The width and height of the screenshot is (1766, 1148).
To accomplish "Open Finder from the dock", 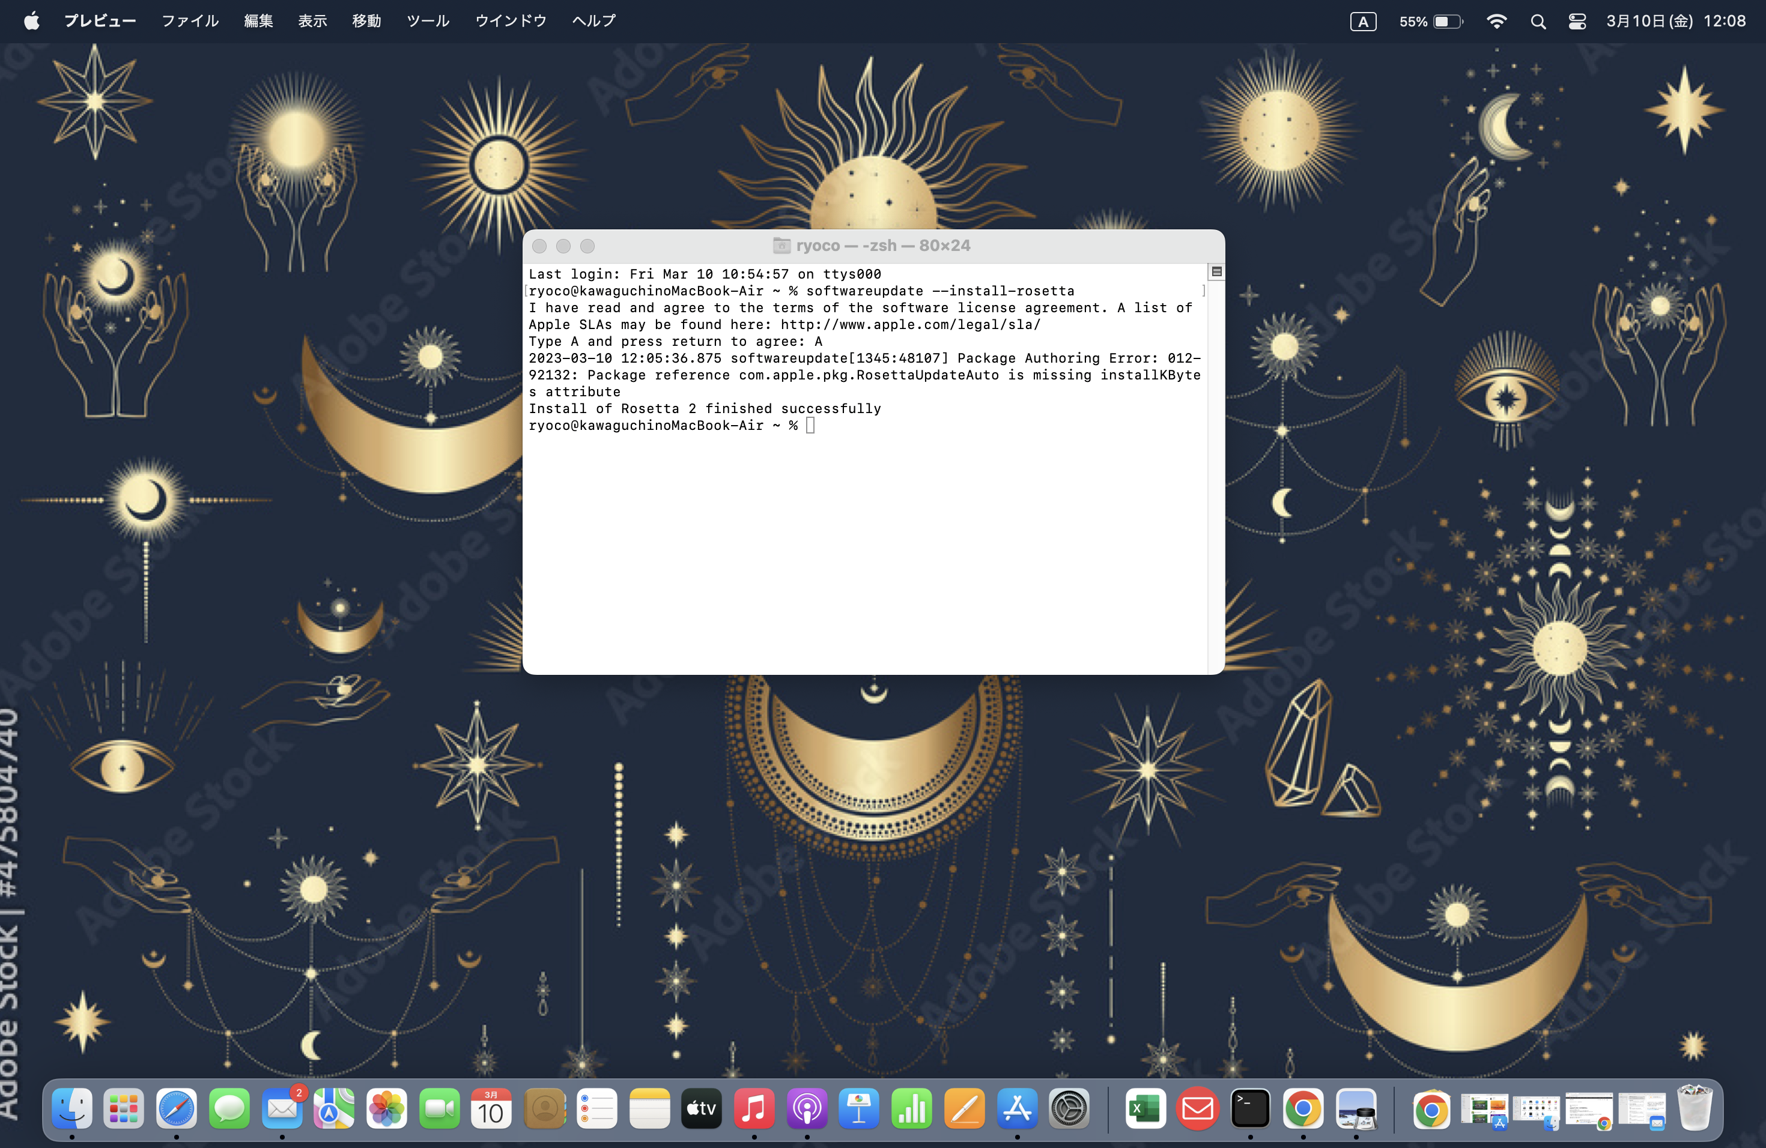I will coord(72,1110).
